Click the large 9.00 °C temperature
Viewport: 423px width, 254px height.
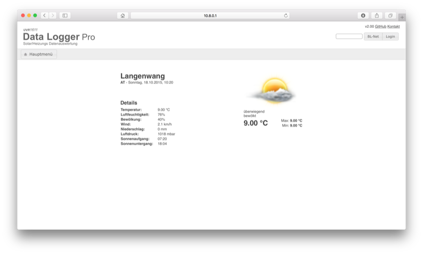click(x=255, y=123)
